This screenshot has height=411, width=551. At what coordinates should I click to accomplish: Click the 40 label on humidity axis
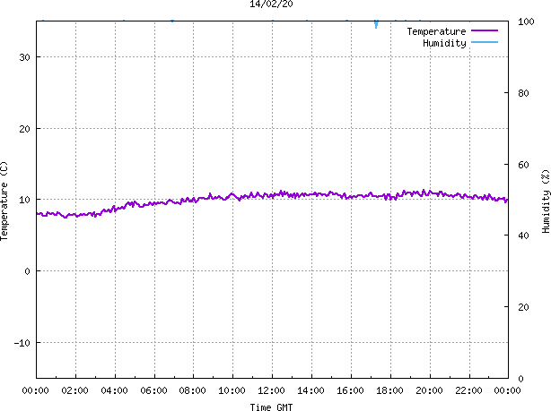(x=523, y=235)
